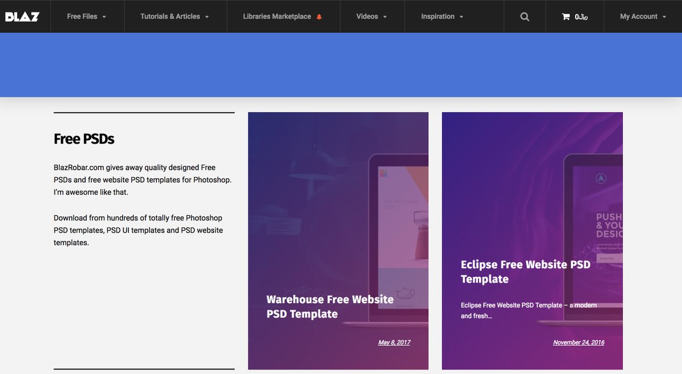This screenshot has width=682, height=374.
Task: Click the May 8, 2017 date link
Action: [394, 342]
